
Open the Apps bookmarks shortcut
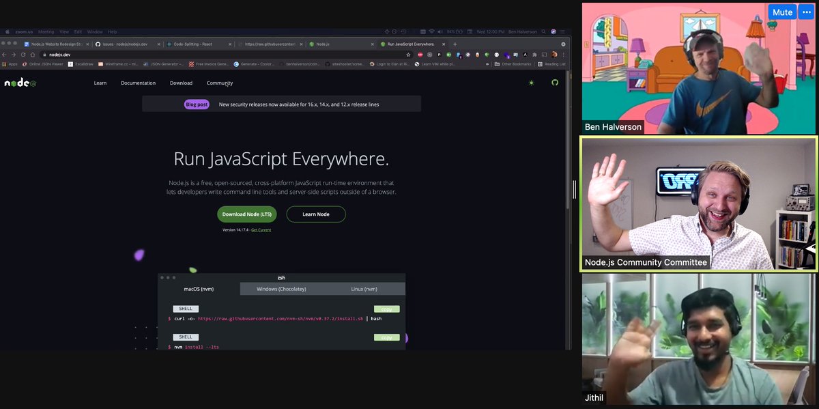[10, 64]
